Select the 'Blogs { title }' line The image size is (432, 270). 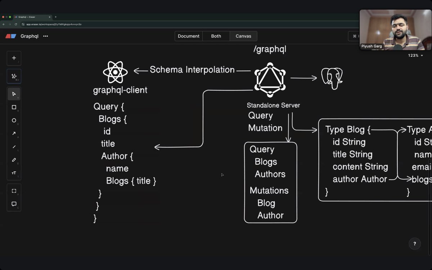(131, 181)
